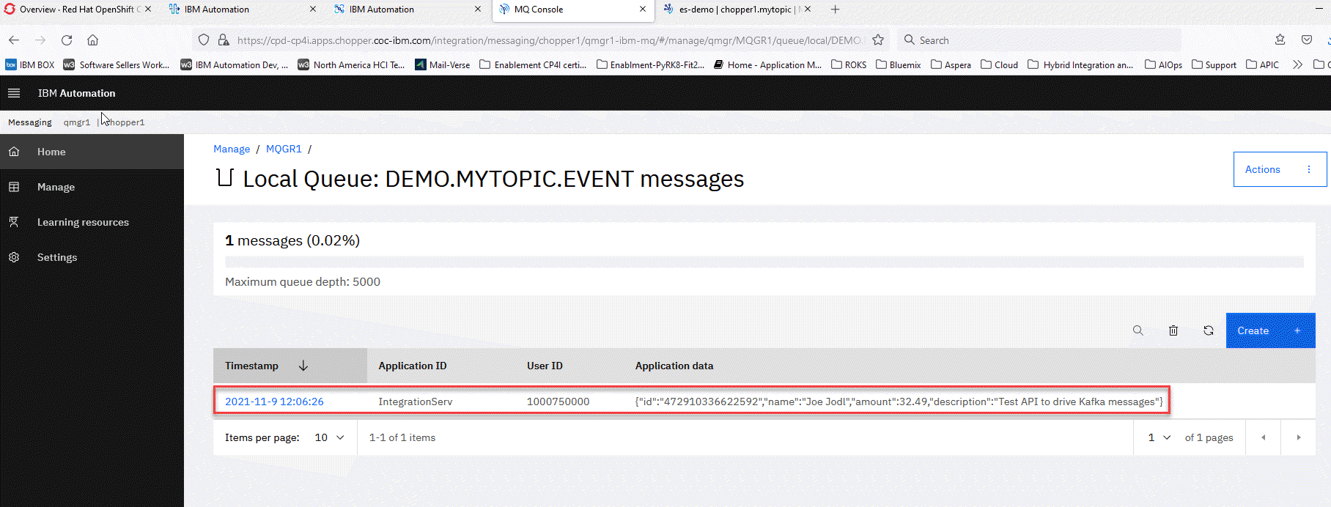
Task: Select Manage in the left sidebar
Action: click(56, 187)
